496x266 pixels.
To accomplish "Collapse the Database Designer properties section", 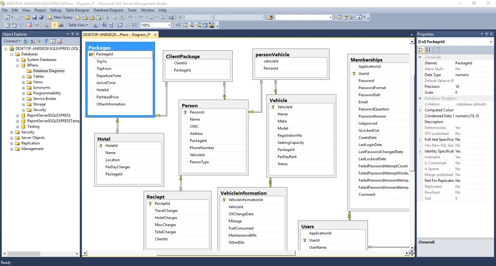I will 420,98.
